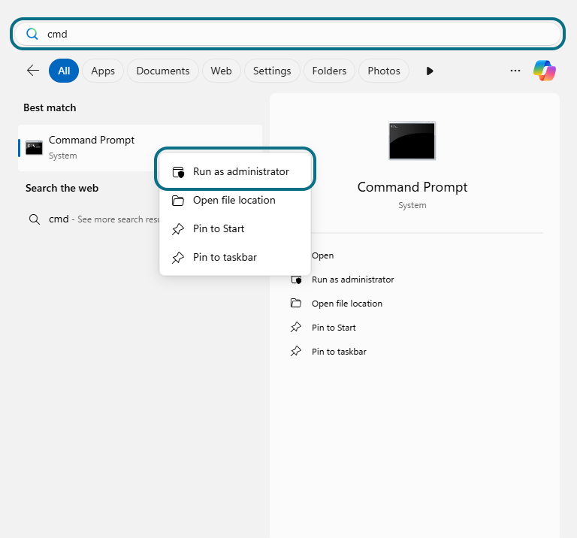Choose Pin to taskbar in context menu
This screenshot has height=538, width=577.
pyautogui.click(x=235, y=257)
